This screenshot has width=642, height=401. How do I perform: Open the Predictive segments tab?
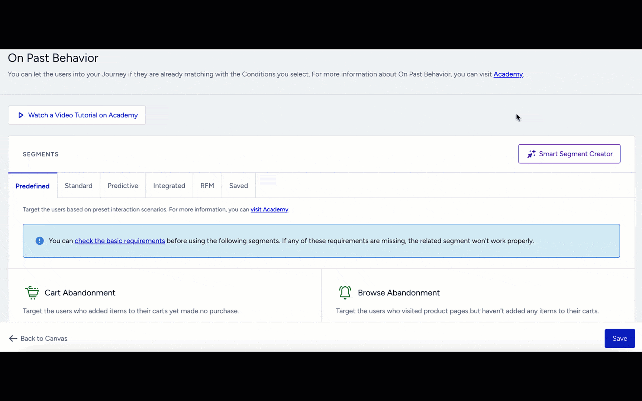(123, 186)
